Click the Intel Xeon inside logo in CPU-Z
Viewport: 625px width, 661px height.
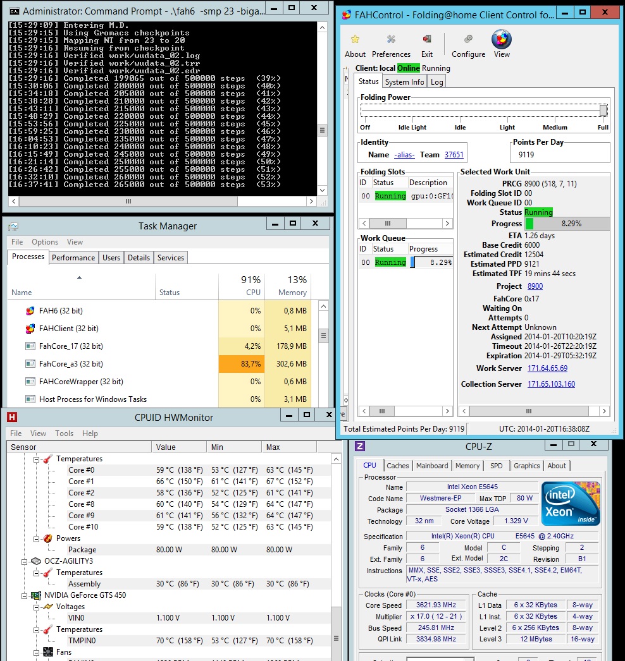pos(571,504)
